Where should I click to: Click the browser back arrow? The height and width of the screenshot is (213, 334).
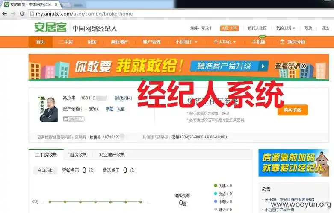[4, 14]
